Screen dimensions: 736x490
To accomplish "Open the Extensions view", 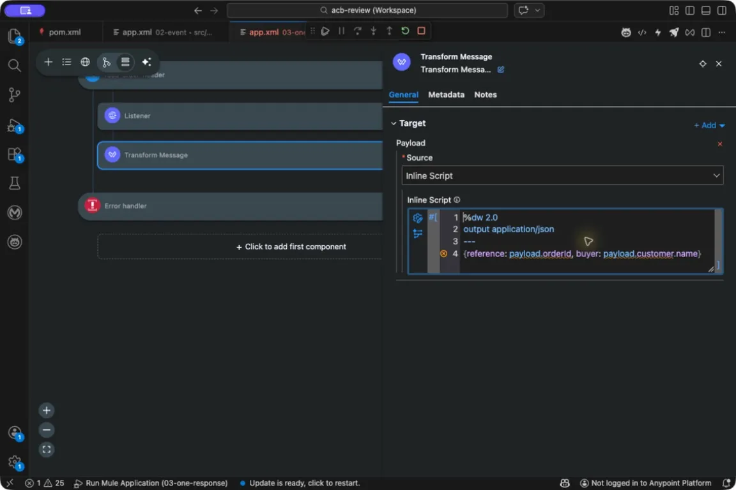I will [x=15, y=154].
